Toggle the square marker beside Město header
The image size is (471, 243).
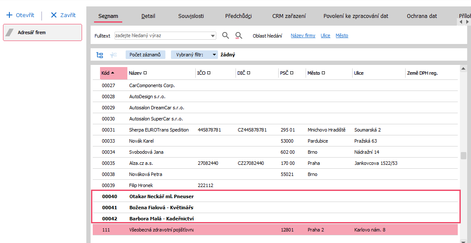(324, 73)
